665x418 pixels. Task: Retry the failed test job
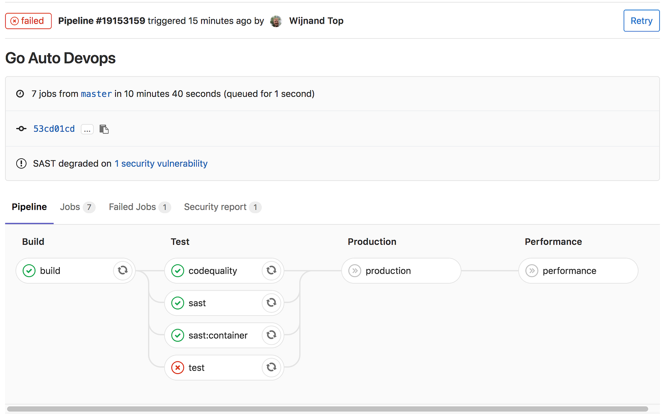271,367
